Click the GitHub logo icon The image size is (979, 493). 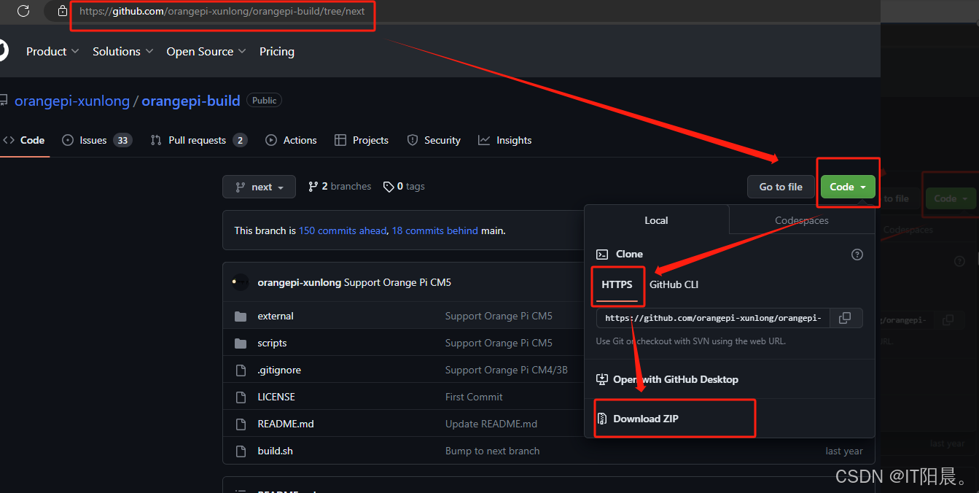[3, 51]
